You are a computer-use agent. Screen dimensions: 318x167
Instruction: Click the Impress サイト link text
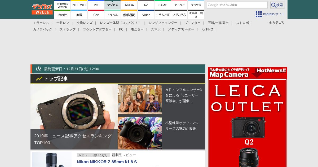[274, 14]
